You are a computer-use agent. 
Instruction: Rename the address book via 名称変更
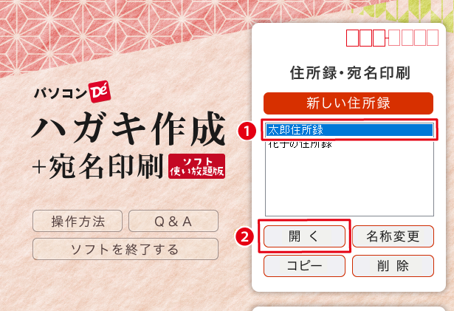point(393,236)
